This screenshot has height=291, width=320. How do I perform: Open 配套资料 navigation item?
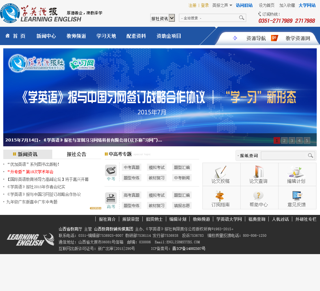coord(136,36)
